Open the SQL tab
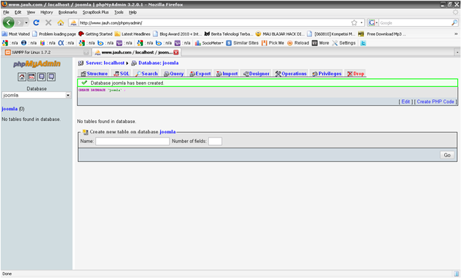 coord(122,74)
